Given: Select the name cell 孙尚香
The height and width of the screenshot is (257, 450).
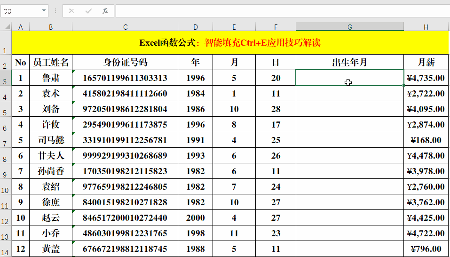Looking at the screenshot, I should coord(51,171).
